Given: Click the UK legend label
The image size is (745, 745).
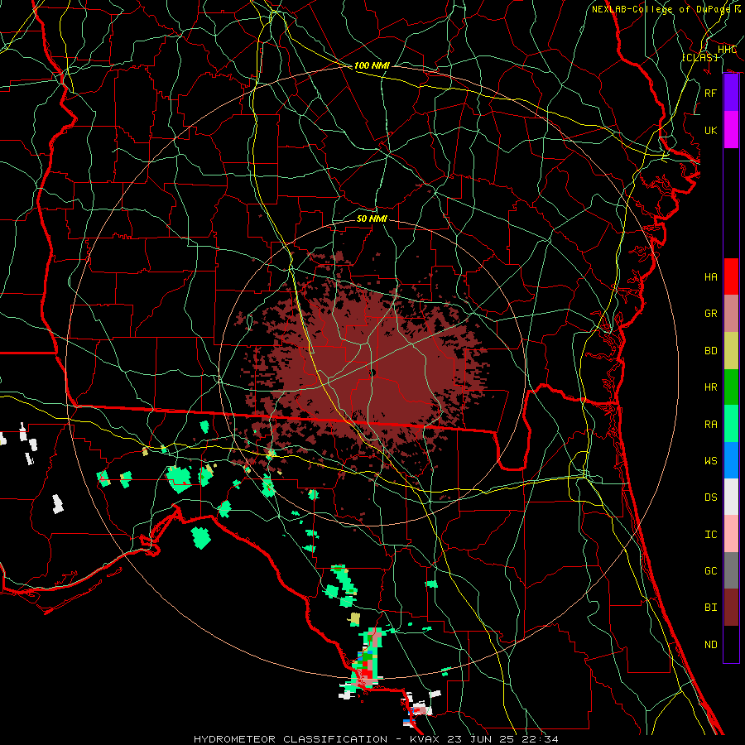Looking at the screenshot, I should click(x=711, y=130).
